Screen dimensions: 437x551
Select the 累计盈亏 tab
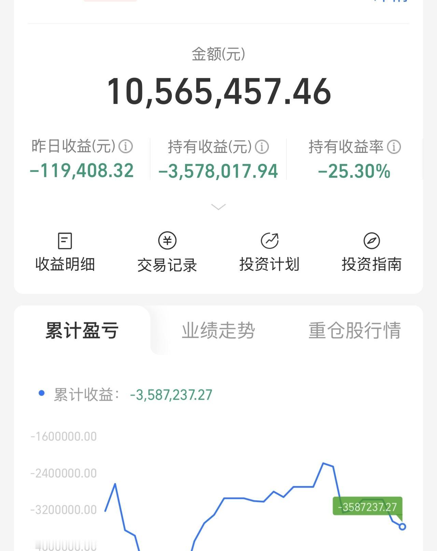click(x=82, y=330)
